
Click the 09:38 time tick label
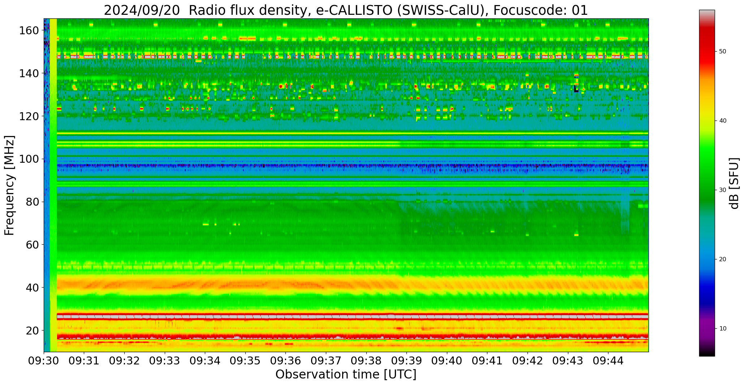(x=366, y=360)
